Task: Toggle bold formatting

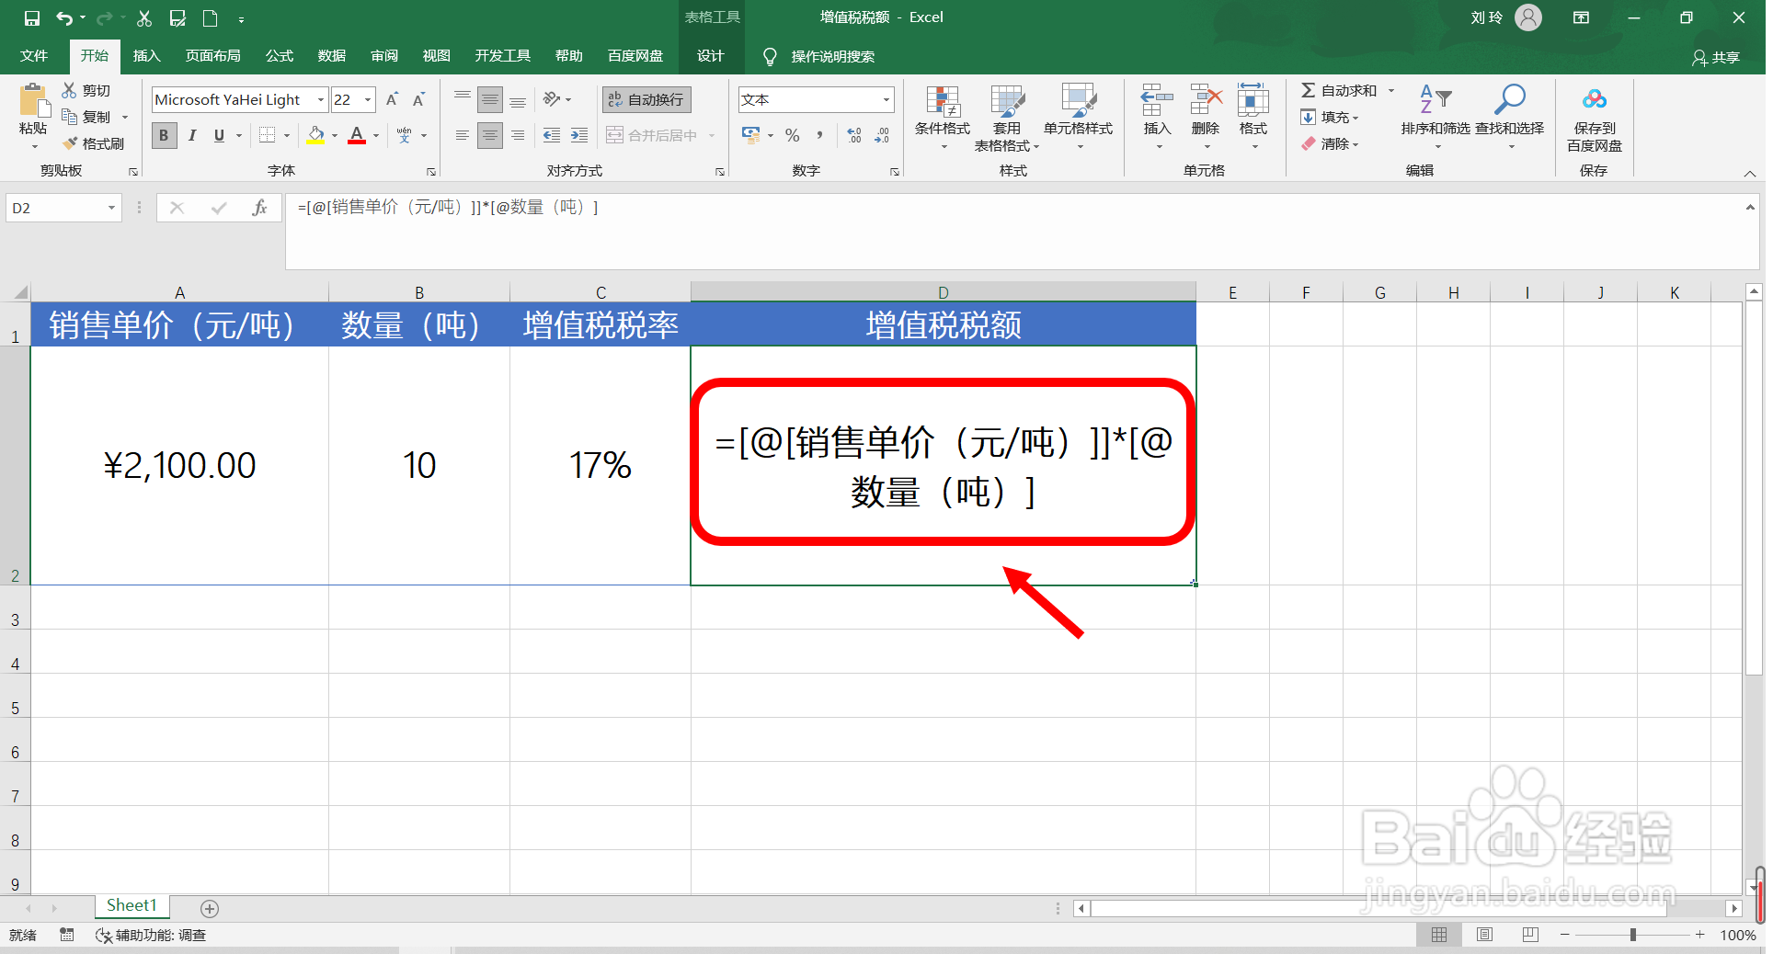Action: 164,135
